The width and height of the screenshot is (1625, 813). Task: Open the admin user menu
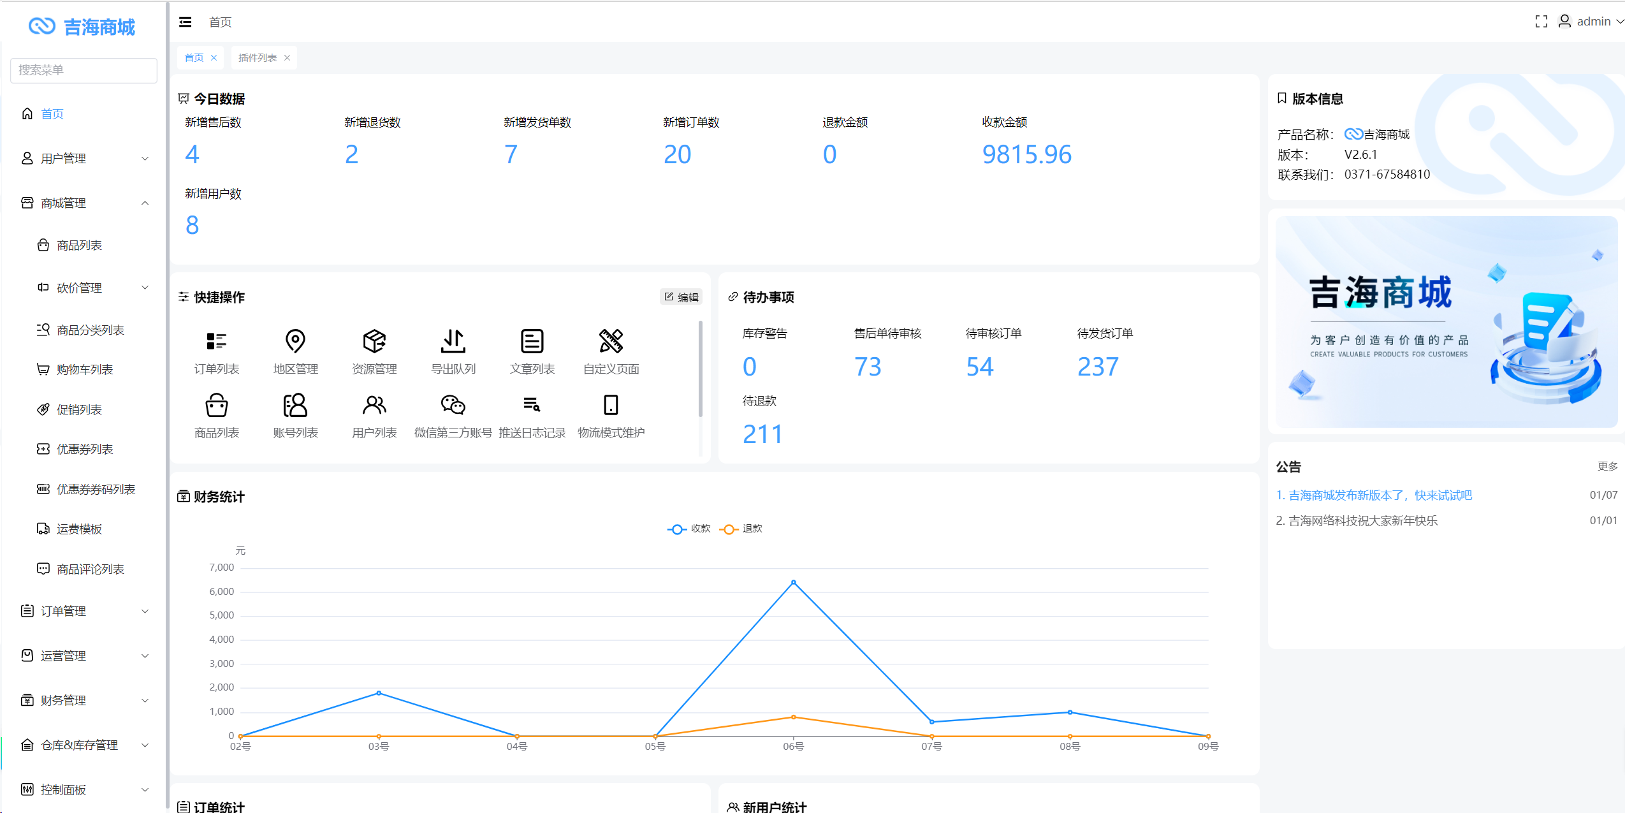click(1591, 22)
